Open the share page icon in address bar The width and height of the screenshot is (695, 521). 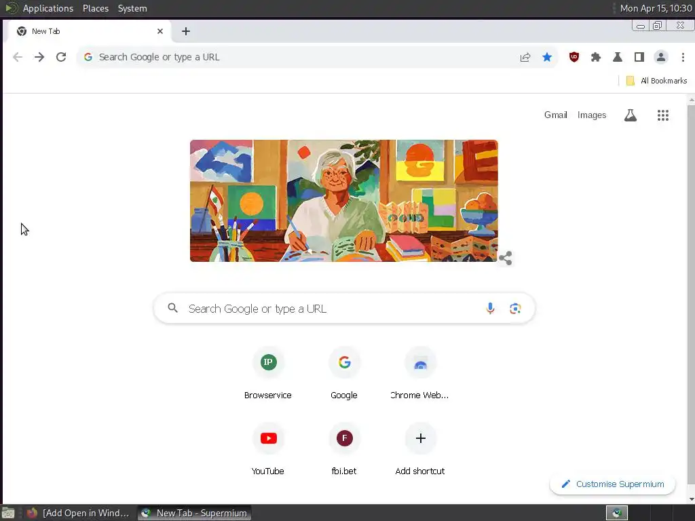[525, 57]
